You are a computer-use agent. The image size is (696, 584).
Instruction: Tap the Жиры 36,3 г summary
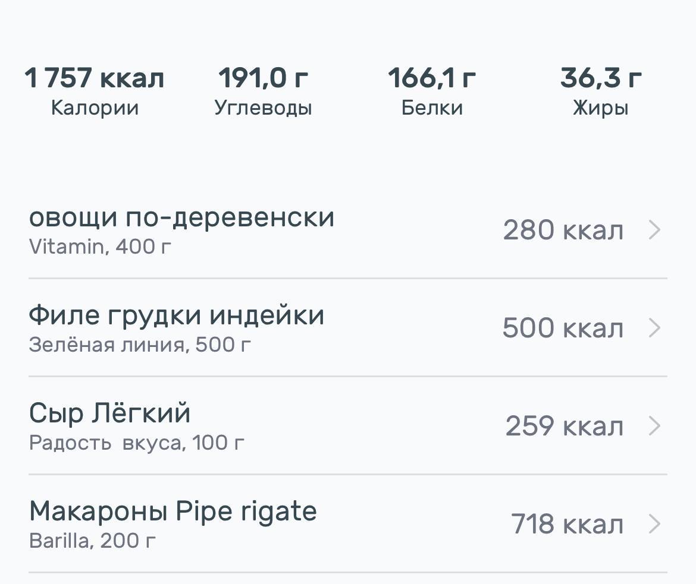click(600, 91)
